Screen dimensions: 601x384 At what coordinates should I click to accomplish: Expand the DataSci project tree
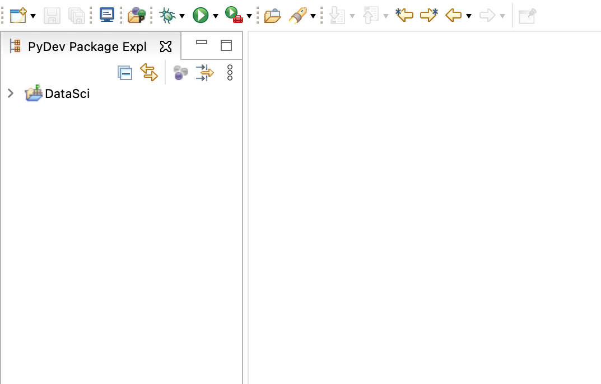(10, 93)
